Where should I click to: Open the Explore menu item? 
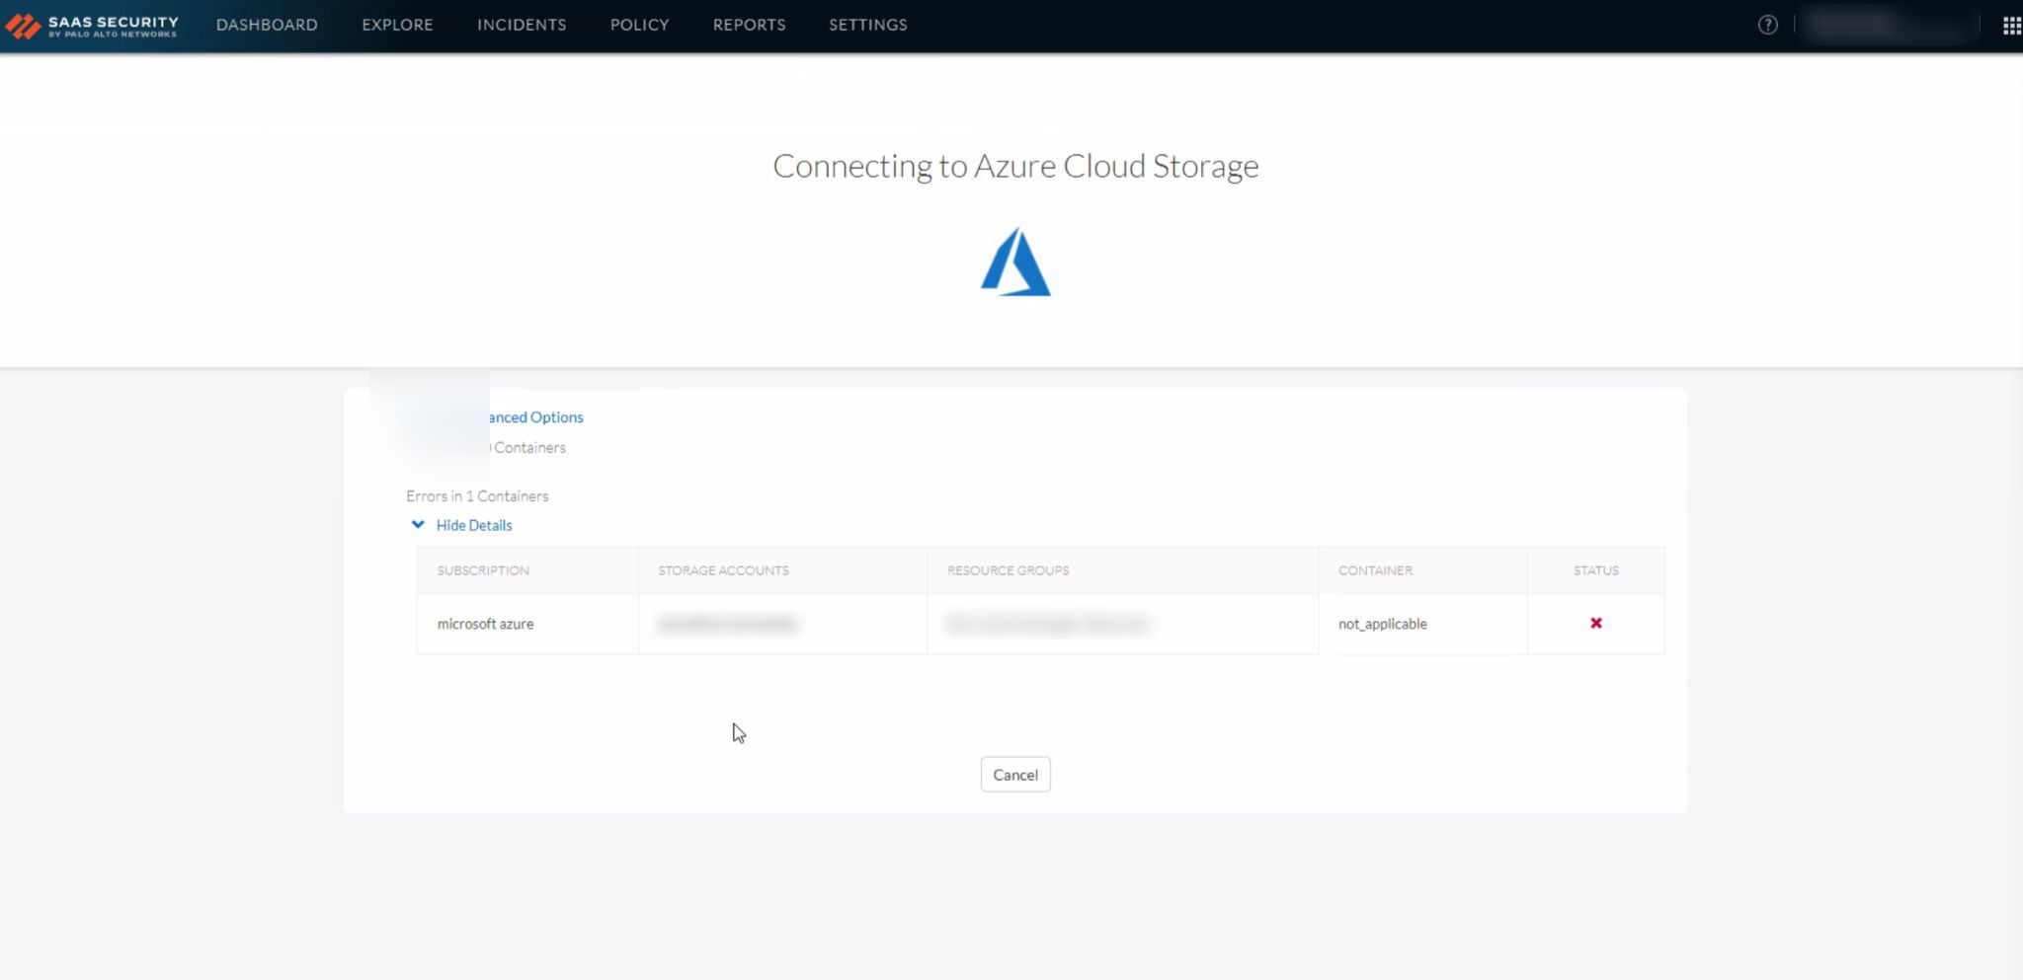pyautogui.click(x=397, y=26)
